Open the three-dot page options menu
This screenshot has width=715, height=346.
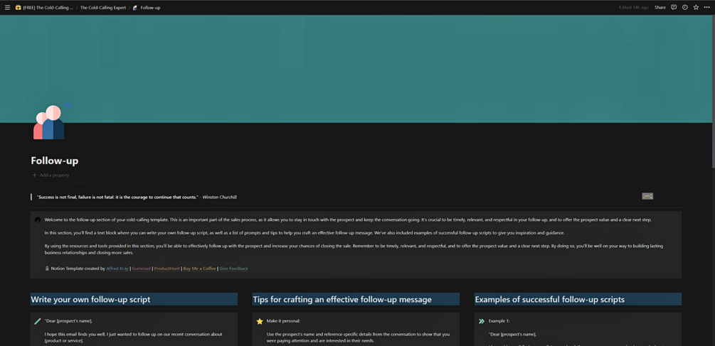tap(706, 7)
